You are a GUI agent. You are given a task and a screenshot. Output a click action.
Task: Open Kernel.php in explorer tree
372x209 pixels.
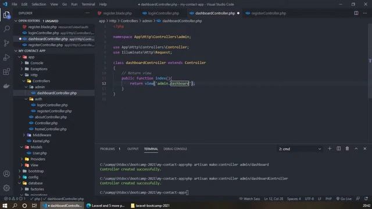pyautogui.click(x=55, y=141)
